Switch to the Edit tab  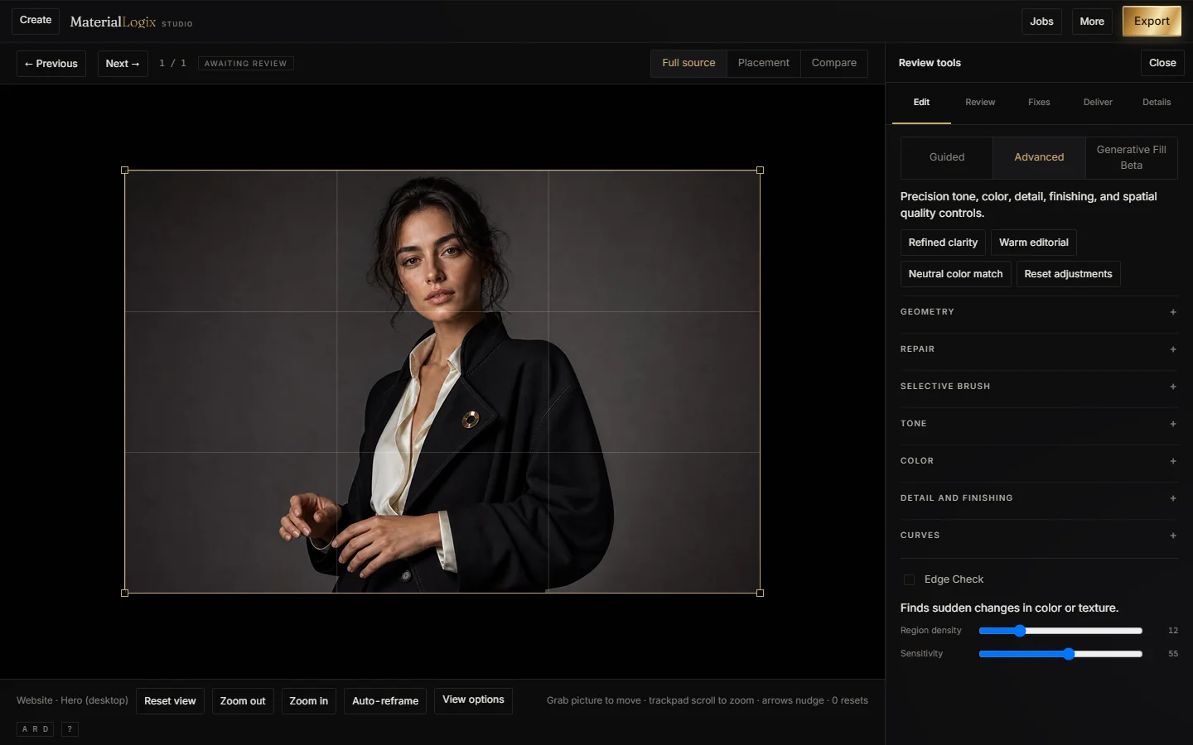pyautogui.click(x=921, y=103)
